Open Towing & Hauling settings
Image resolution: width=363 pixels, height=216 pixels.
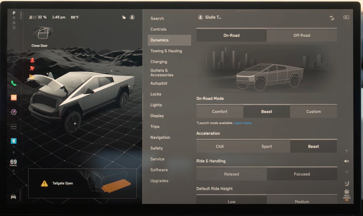click(166, 51)
